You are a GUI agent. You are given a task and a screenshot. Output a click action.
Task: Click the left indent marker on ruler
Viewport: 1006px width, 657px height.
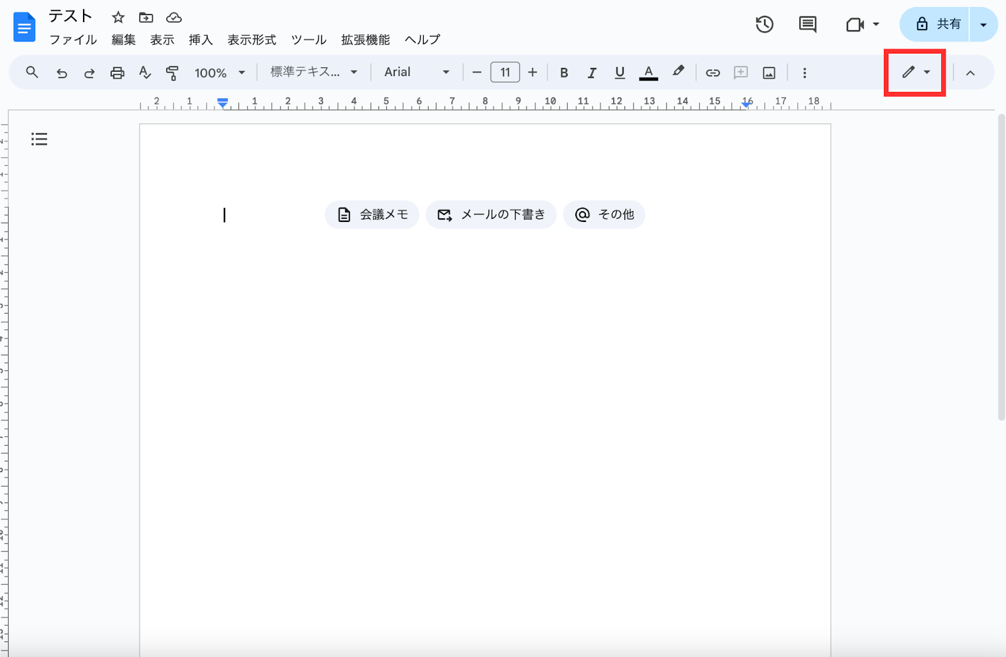tap(223, 102)
